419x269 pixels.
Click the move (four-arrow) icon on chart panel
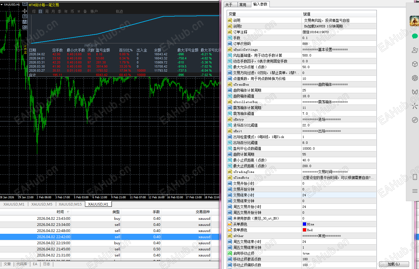click(x=25, y=11)
